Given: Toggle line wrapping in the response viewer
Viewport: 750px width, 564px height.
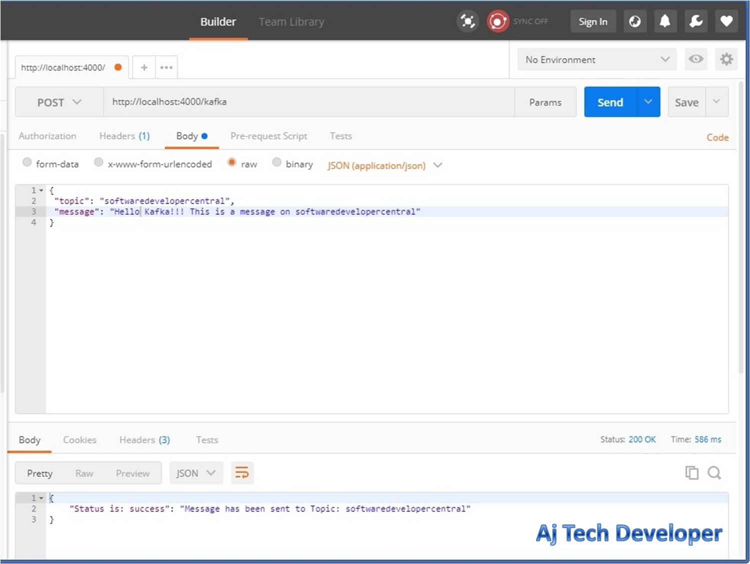Looking at the screenshot, I should point(242,472).
